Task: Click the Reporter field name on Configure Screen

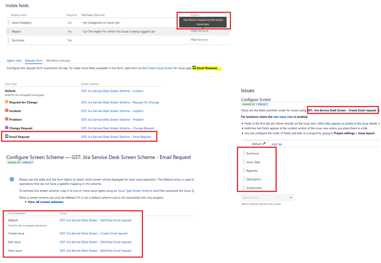Action: click(252, 171)
